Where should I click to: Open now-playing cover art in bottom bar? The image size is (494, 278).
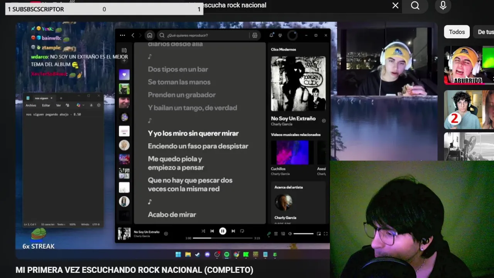(124, 234)
